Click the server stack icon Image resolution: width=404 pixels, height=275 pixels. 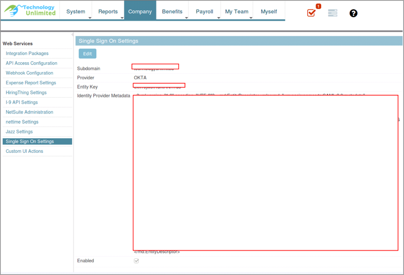coord(333,13)
